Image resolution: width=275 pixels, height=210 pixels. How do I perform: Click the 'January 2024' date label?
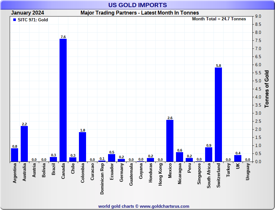coord(27,13)
